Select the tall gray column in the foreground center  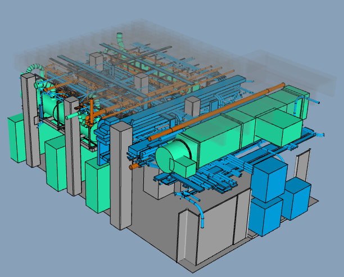click(x=121, y=175)
